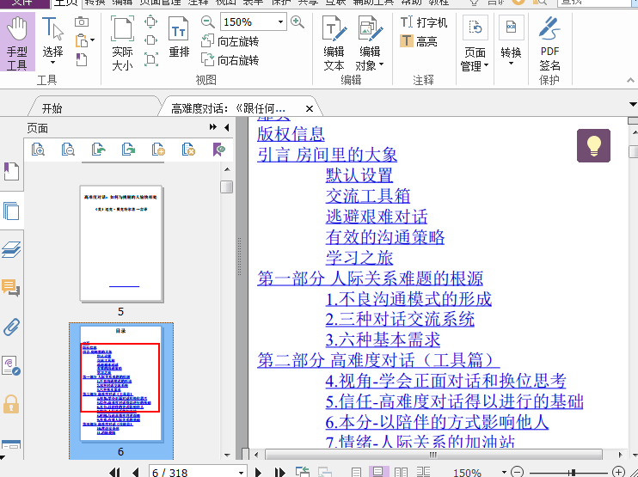Click the delete page icon in the thumbnail toolbar

point(188,150)
